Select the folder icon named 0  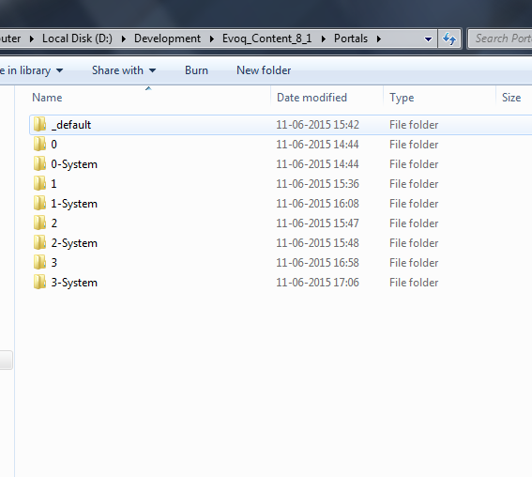point(39,144)
